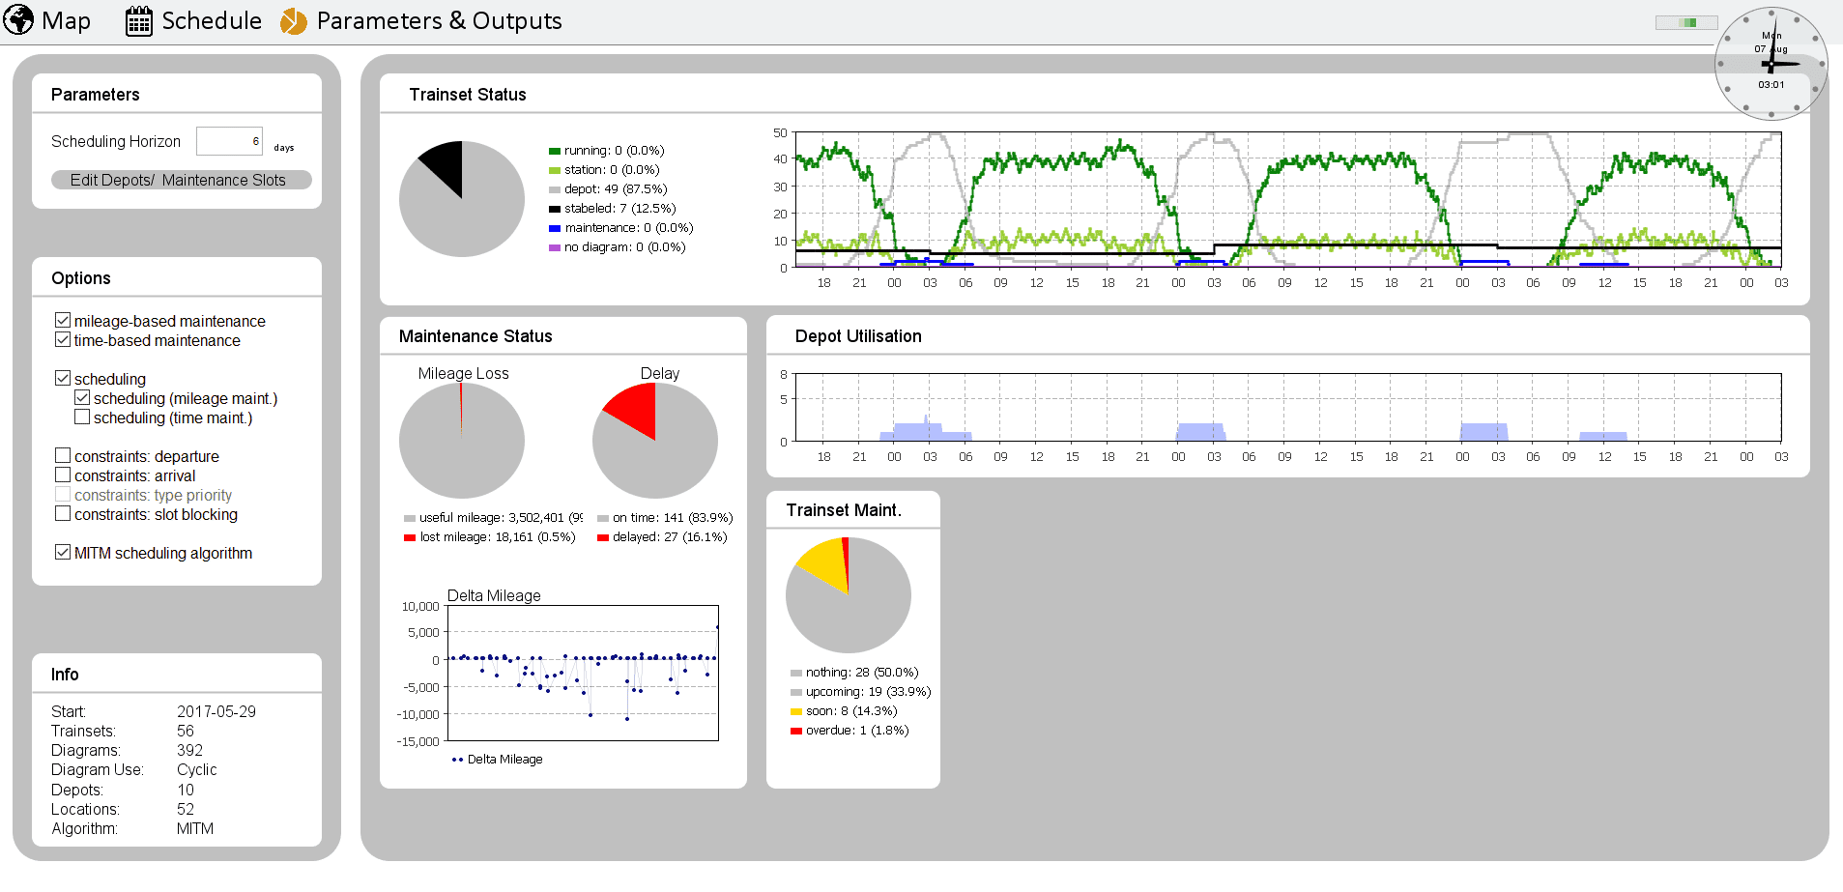This screenshot has height=892, width=1843.
Task: Click the analog clock widget
Action: [x=1771, y=65]
